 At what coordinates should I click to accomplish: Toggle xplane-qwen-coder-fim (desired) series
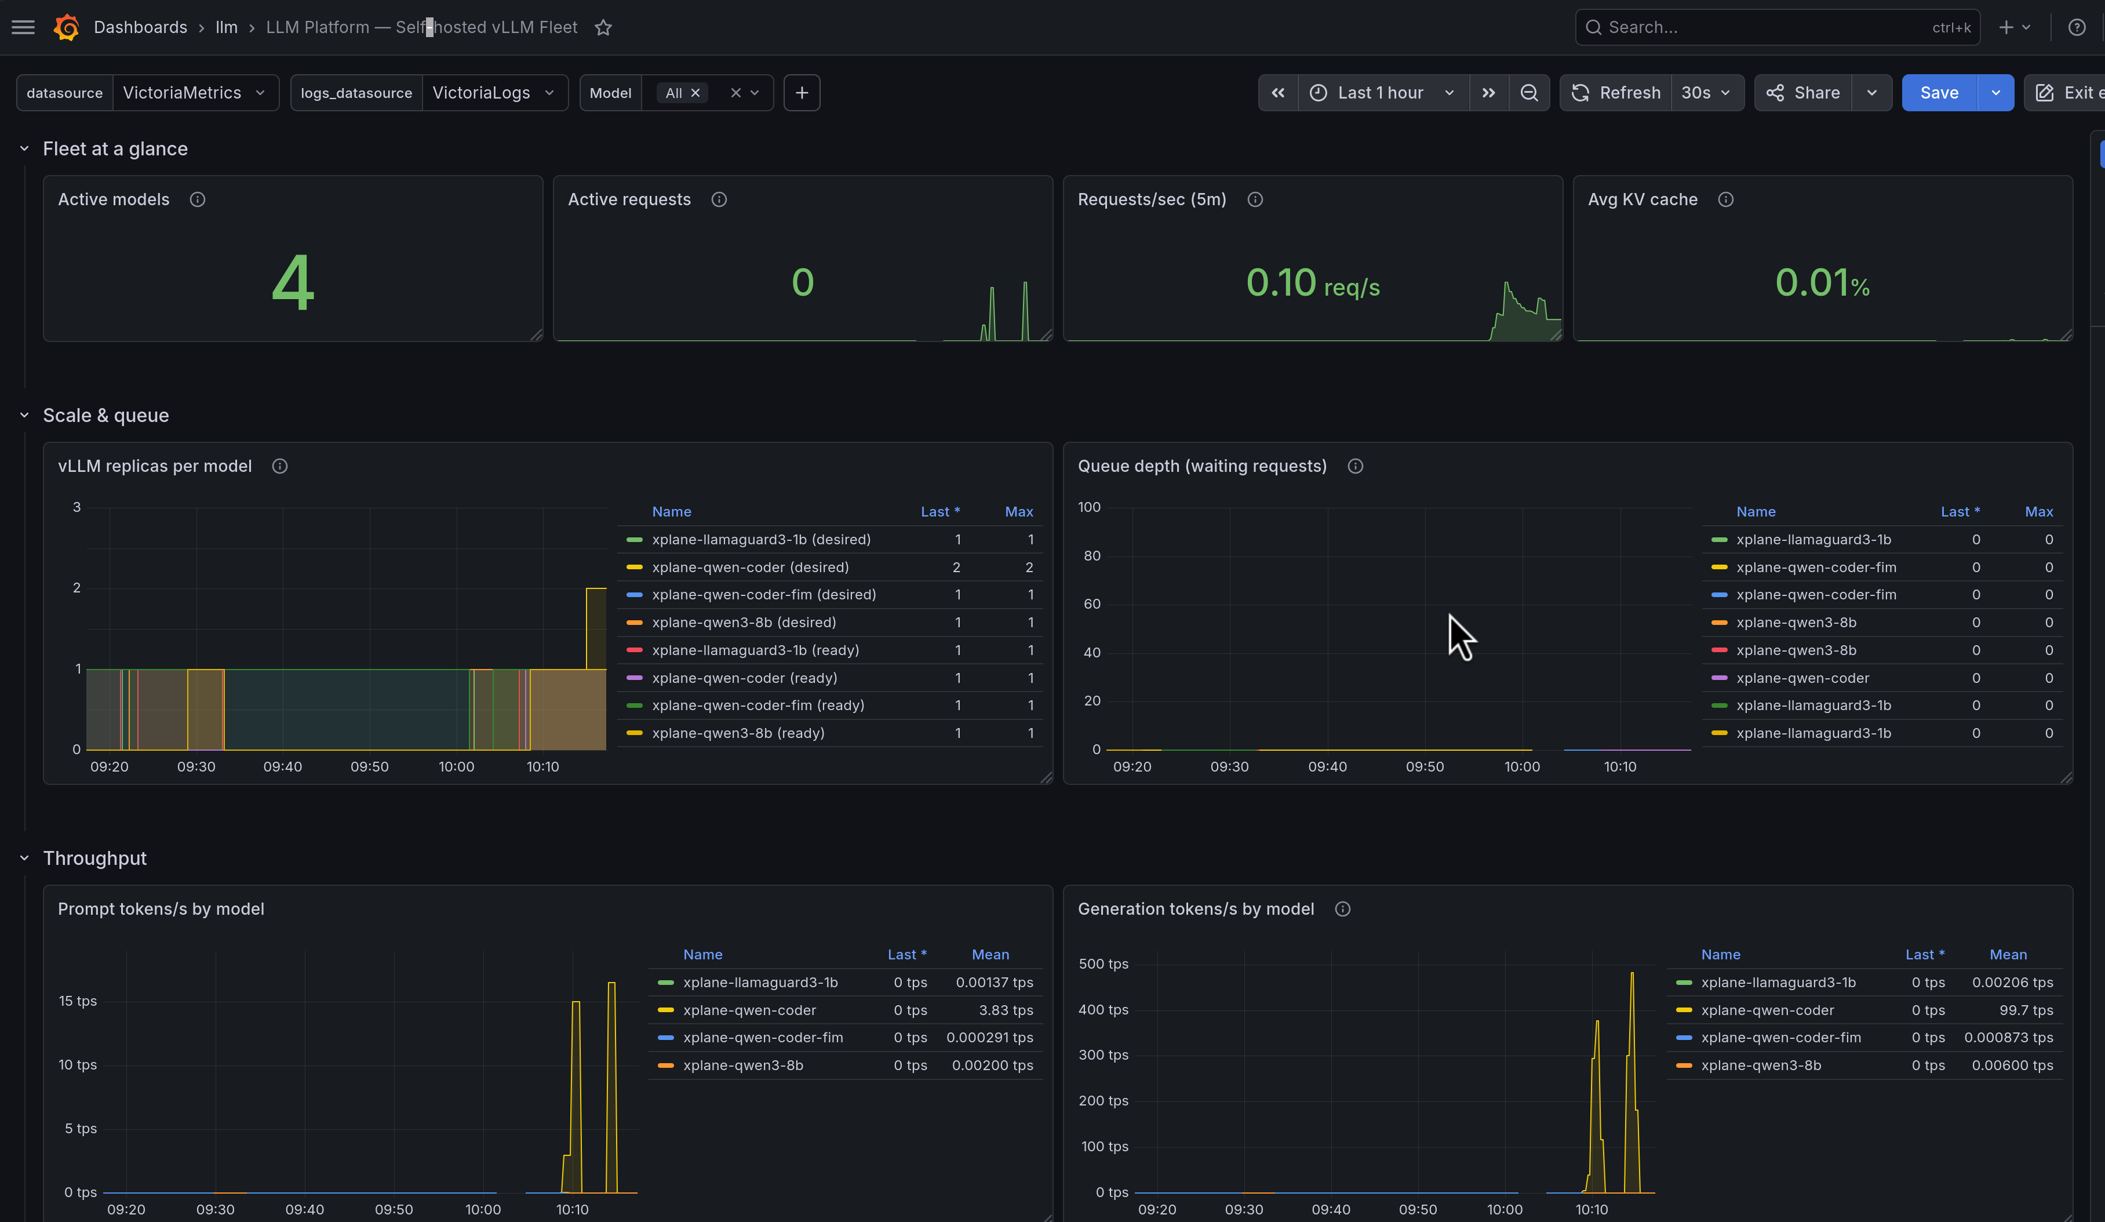pyautogui.click(x=763, y=595)
